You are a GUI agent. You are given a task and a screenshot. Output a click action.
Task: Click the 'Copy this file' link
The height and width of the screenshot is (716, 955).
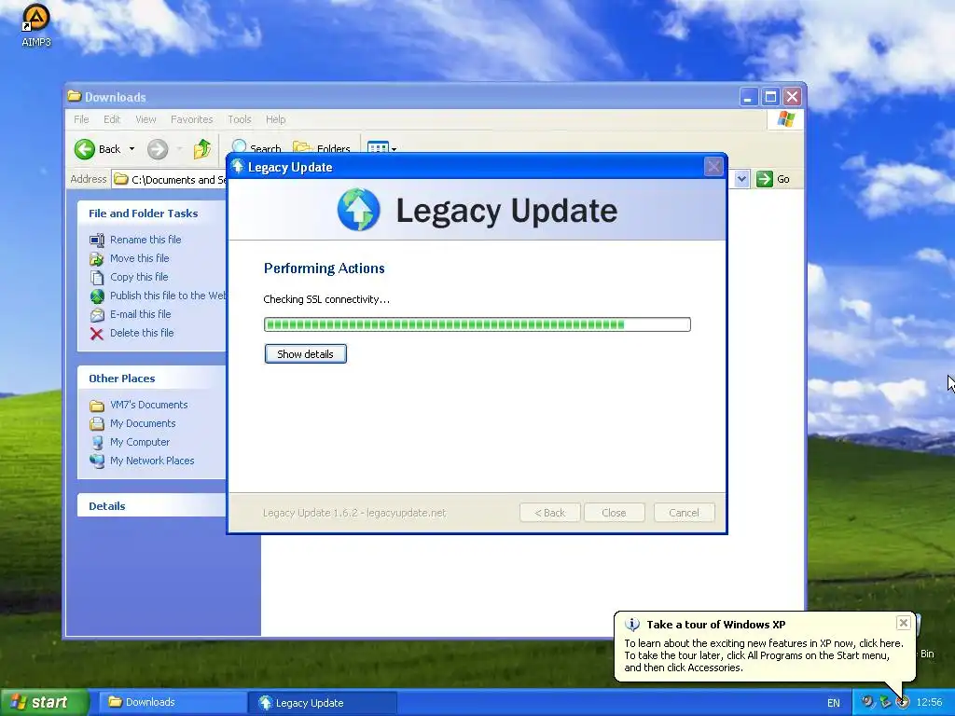pos(139,276)
